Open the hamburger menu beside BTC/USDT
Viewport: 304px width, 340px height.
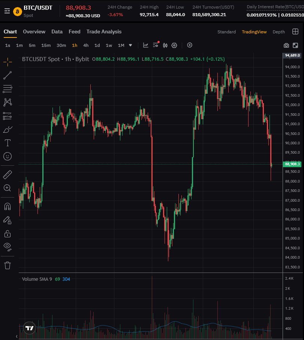[7, 11]
